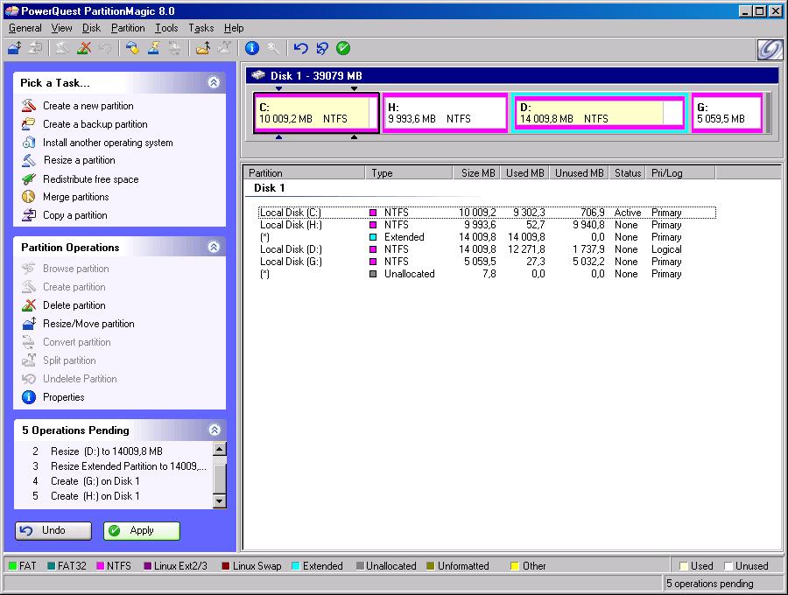The height and width of the screenshot is (595, 788).
Task: Click the green checkmark Apply toolbar icon
Action: pyautogui.click(x=343, y=48)
